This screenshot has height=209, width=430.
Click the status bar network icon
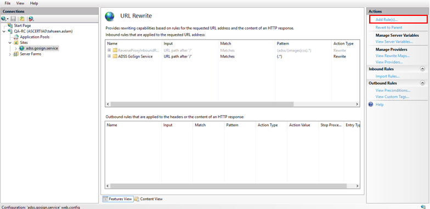pyautogui.click(x=423, y=207)
